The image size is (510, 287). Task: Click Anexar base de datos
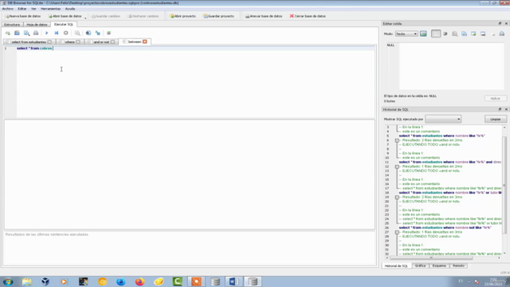coord(264,16)
